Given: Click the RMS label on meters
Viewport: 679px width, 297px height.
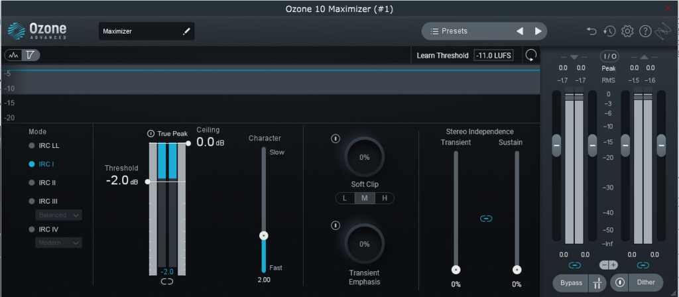Looking at the screenshot, I should [609, 80].
